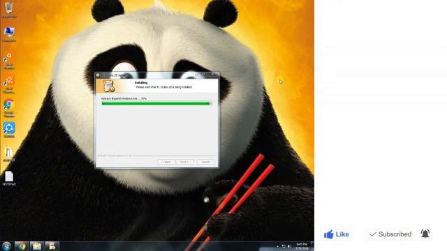Open the Recycle Bin desktop icon
Image resolution: width=447 pixels, height=251 pixels.
point(9,10)
